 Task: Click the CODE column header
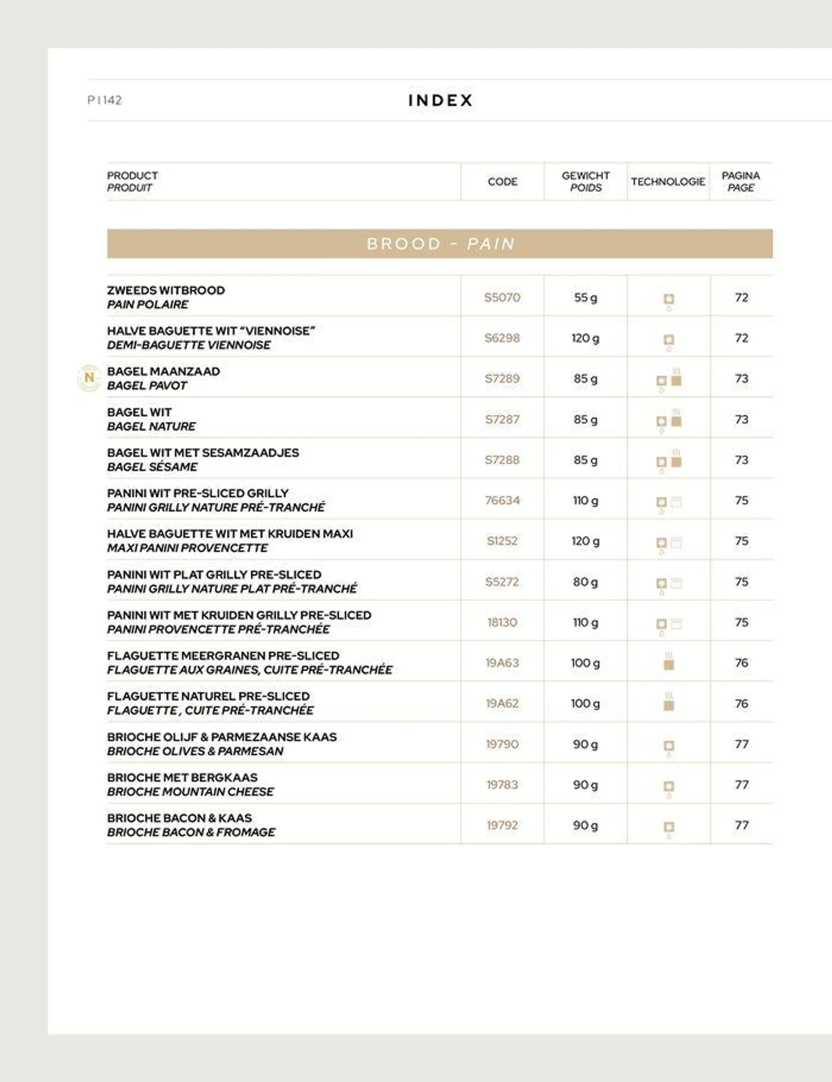point(502,181)
